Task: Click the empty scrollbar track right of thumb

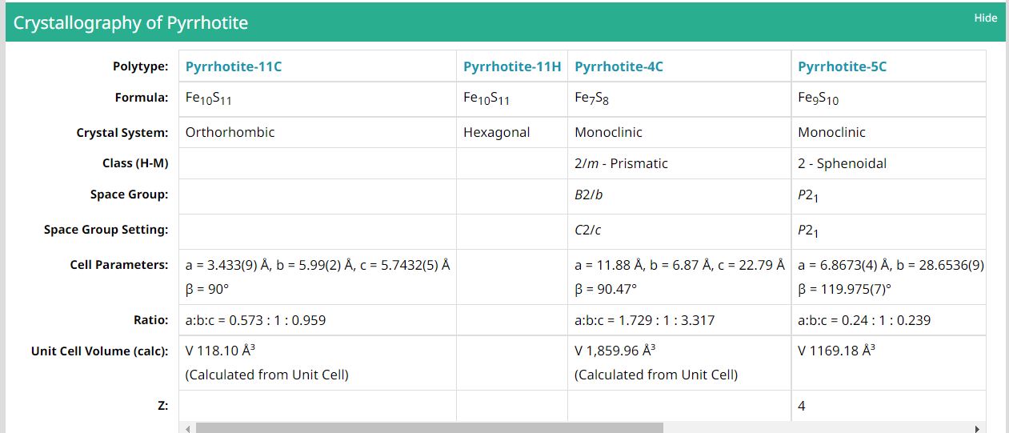Action: point(816,428)
